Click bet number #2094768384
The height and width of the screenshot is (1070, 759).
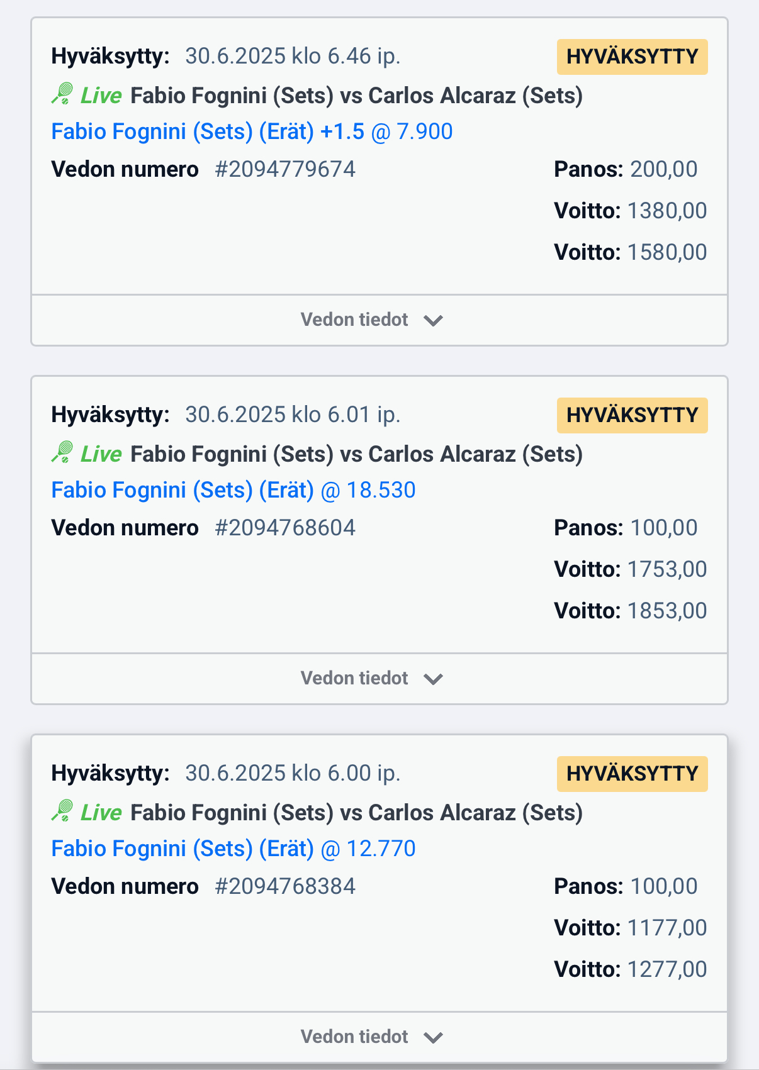click(285, 886)
